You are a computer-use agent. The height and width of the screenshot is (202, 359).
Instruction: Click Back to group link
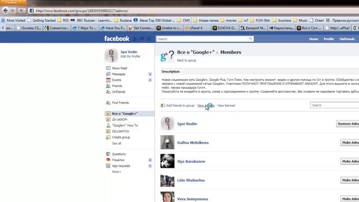pyautogui.click(x=187, y=60)
